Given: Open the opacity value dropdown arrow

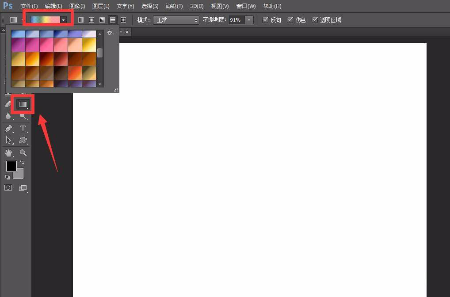Looking at the screenshot, I should pos(249,19).
